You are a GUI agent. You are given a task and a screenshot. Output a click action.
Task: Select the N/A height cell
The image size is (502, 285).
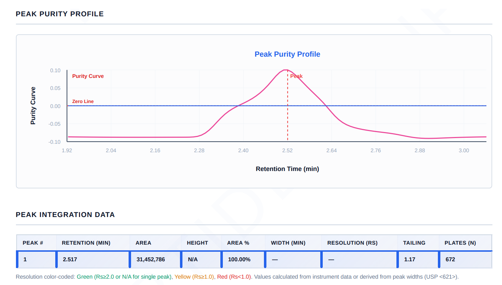click(201, 260)
